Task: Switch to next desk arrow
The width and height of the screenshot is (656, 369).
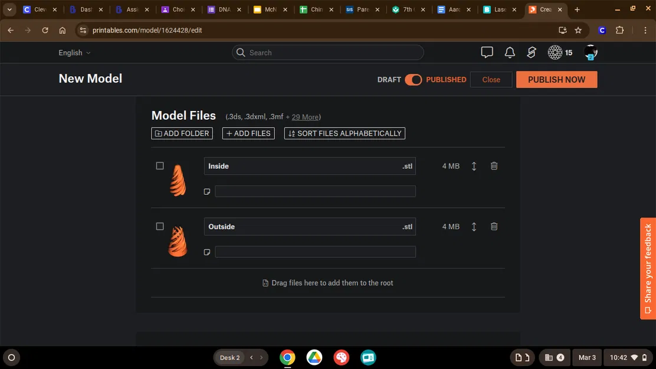Action: pos(261,357)
